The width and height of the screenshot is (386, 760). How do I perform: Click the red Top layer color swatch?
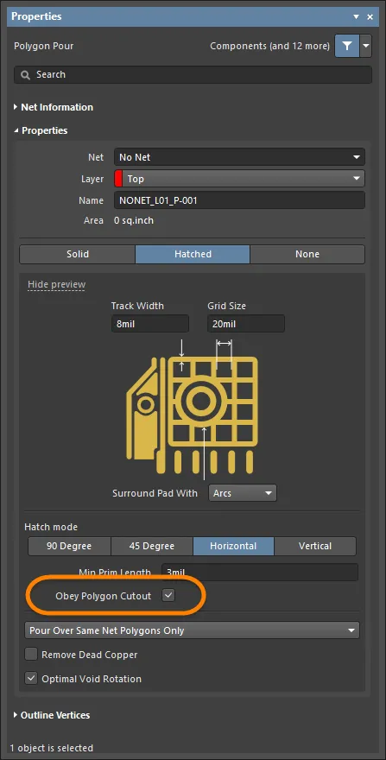(118, 179)
